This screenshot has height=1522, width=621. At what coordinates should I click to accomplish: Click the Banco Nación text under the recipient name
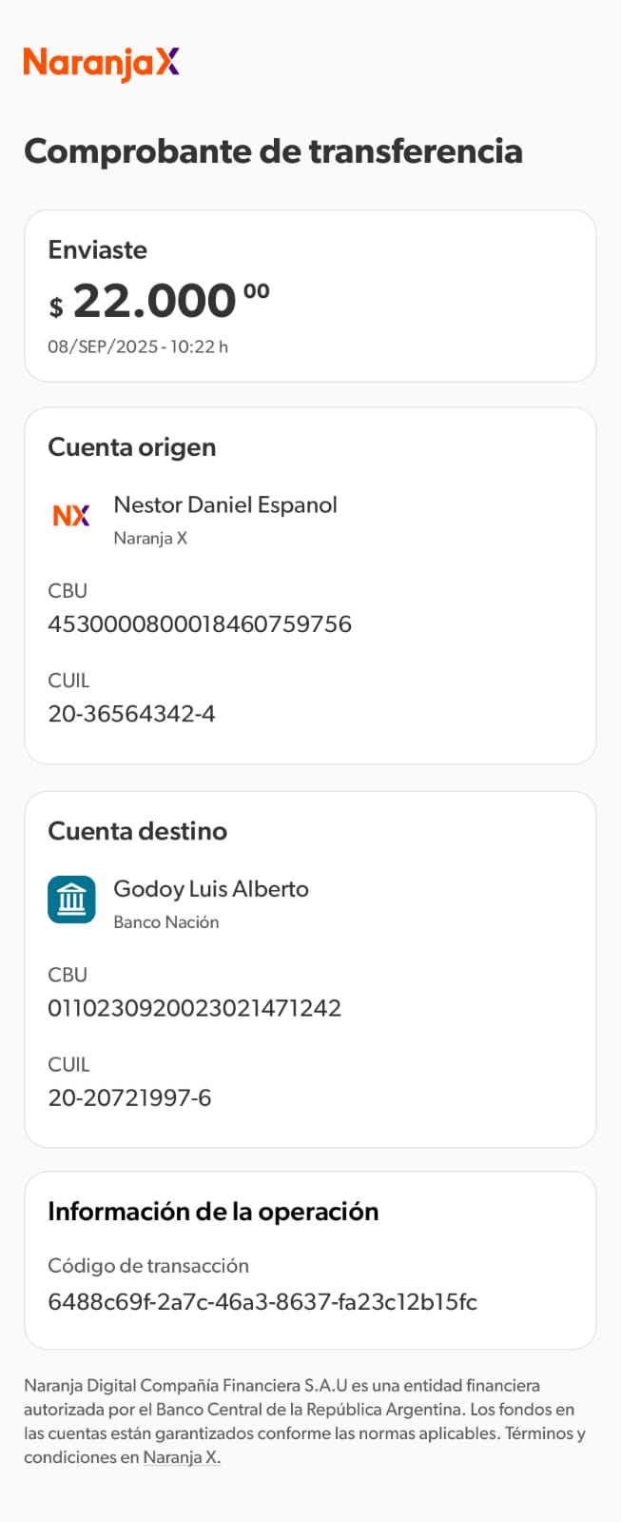point(166,921)
